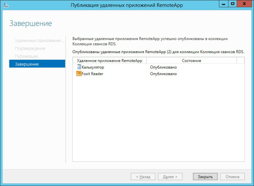Maximize the RemoteApp publishing window
254x186 pixels.
point(232,3)
